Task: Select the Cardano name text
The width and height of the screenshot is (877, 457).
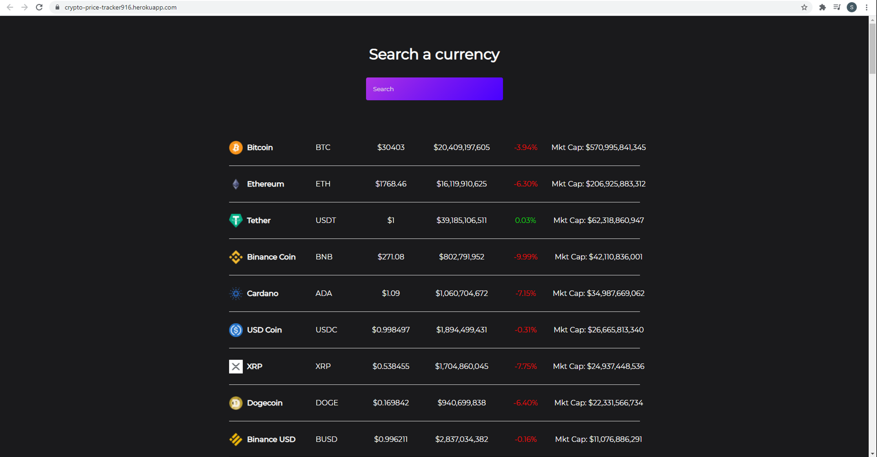Action: [263, 293]
